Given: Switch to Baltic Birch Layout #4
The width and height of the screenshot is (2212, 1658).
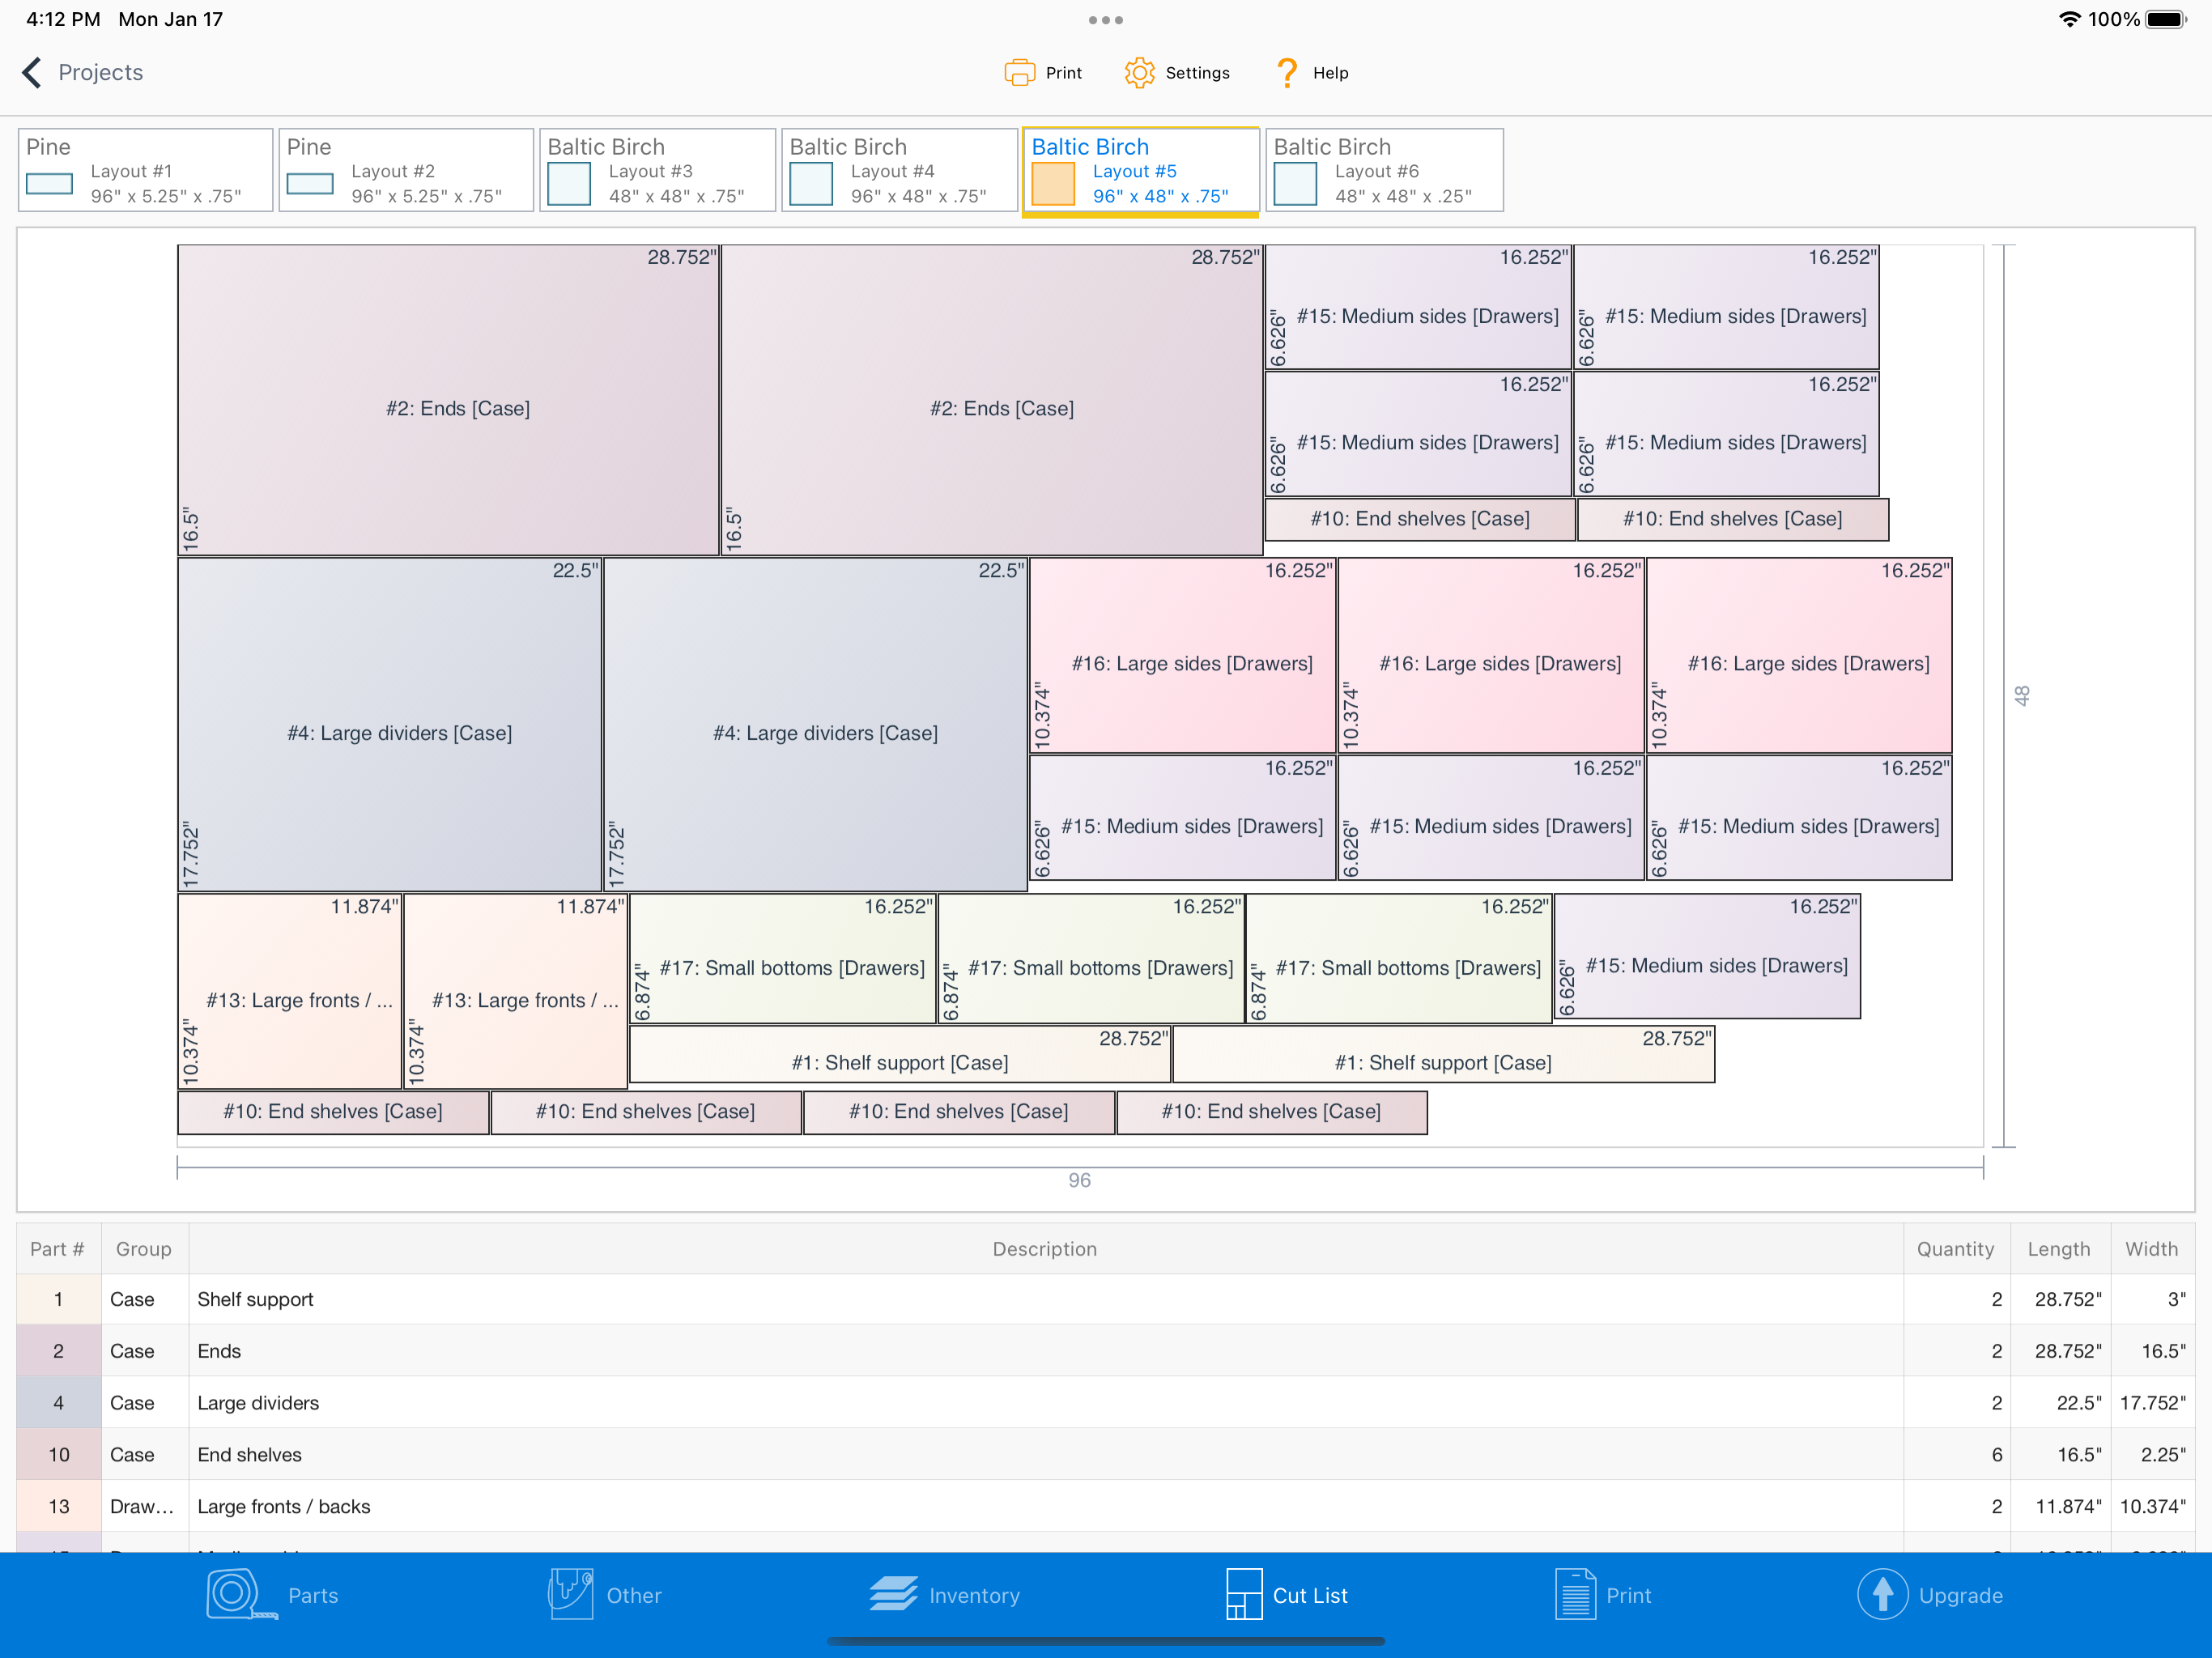Looking at the screenshot, I should pos(900,170).
